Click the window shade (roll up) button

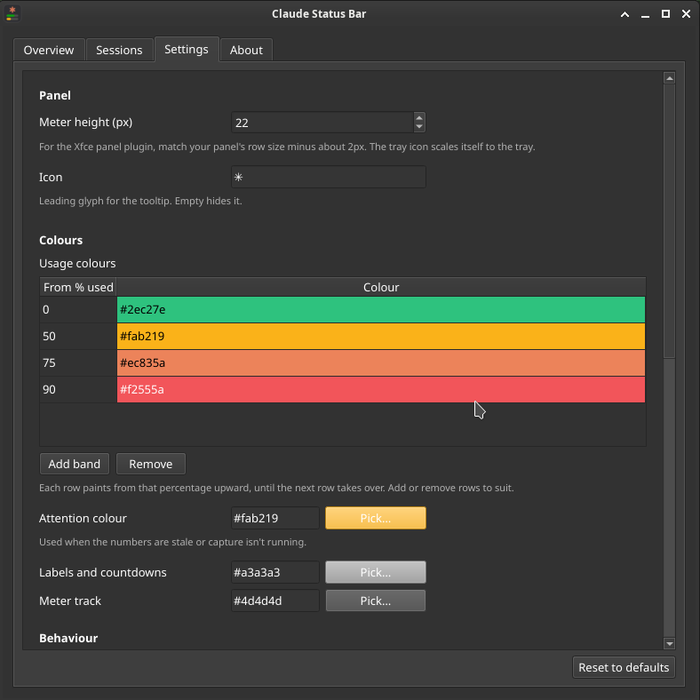(x=625, y=14)
